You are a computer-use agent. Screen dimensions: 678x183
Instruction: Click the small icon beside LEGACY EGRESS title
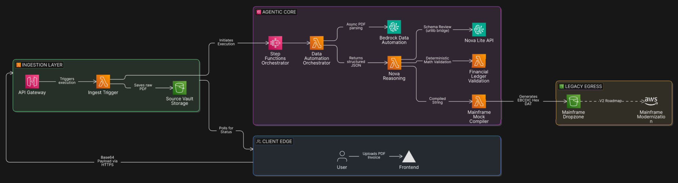[x=561, y=86]
